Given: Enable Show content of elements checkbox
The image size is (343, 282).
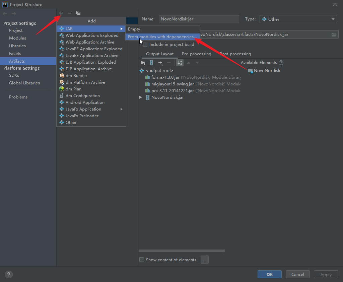Looking at the screenshot, I should (142, 260).
